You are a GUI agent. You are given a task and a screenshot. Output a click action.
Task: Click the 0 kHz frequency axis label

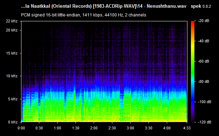click(x=13, y=122)
